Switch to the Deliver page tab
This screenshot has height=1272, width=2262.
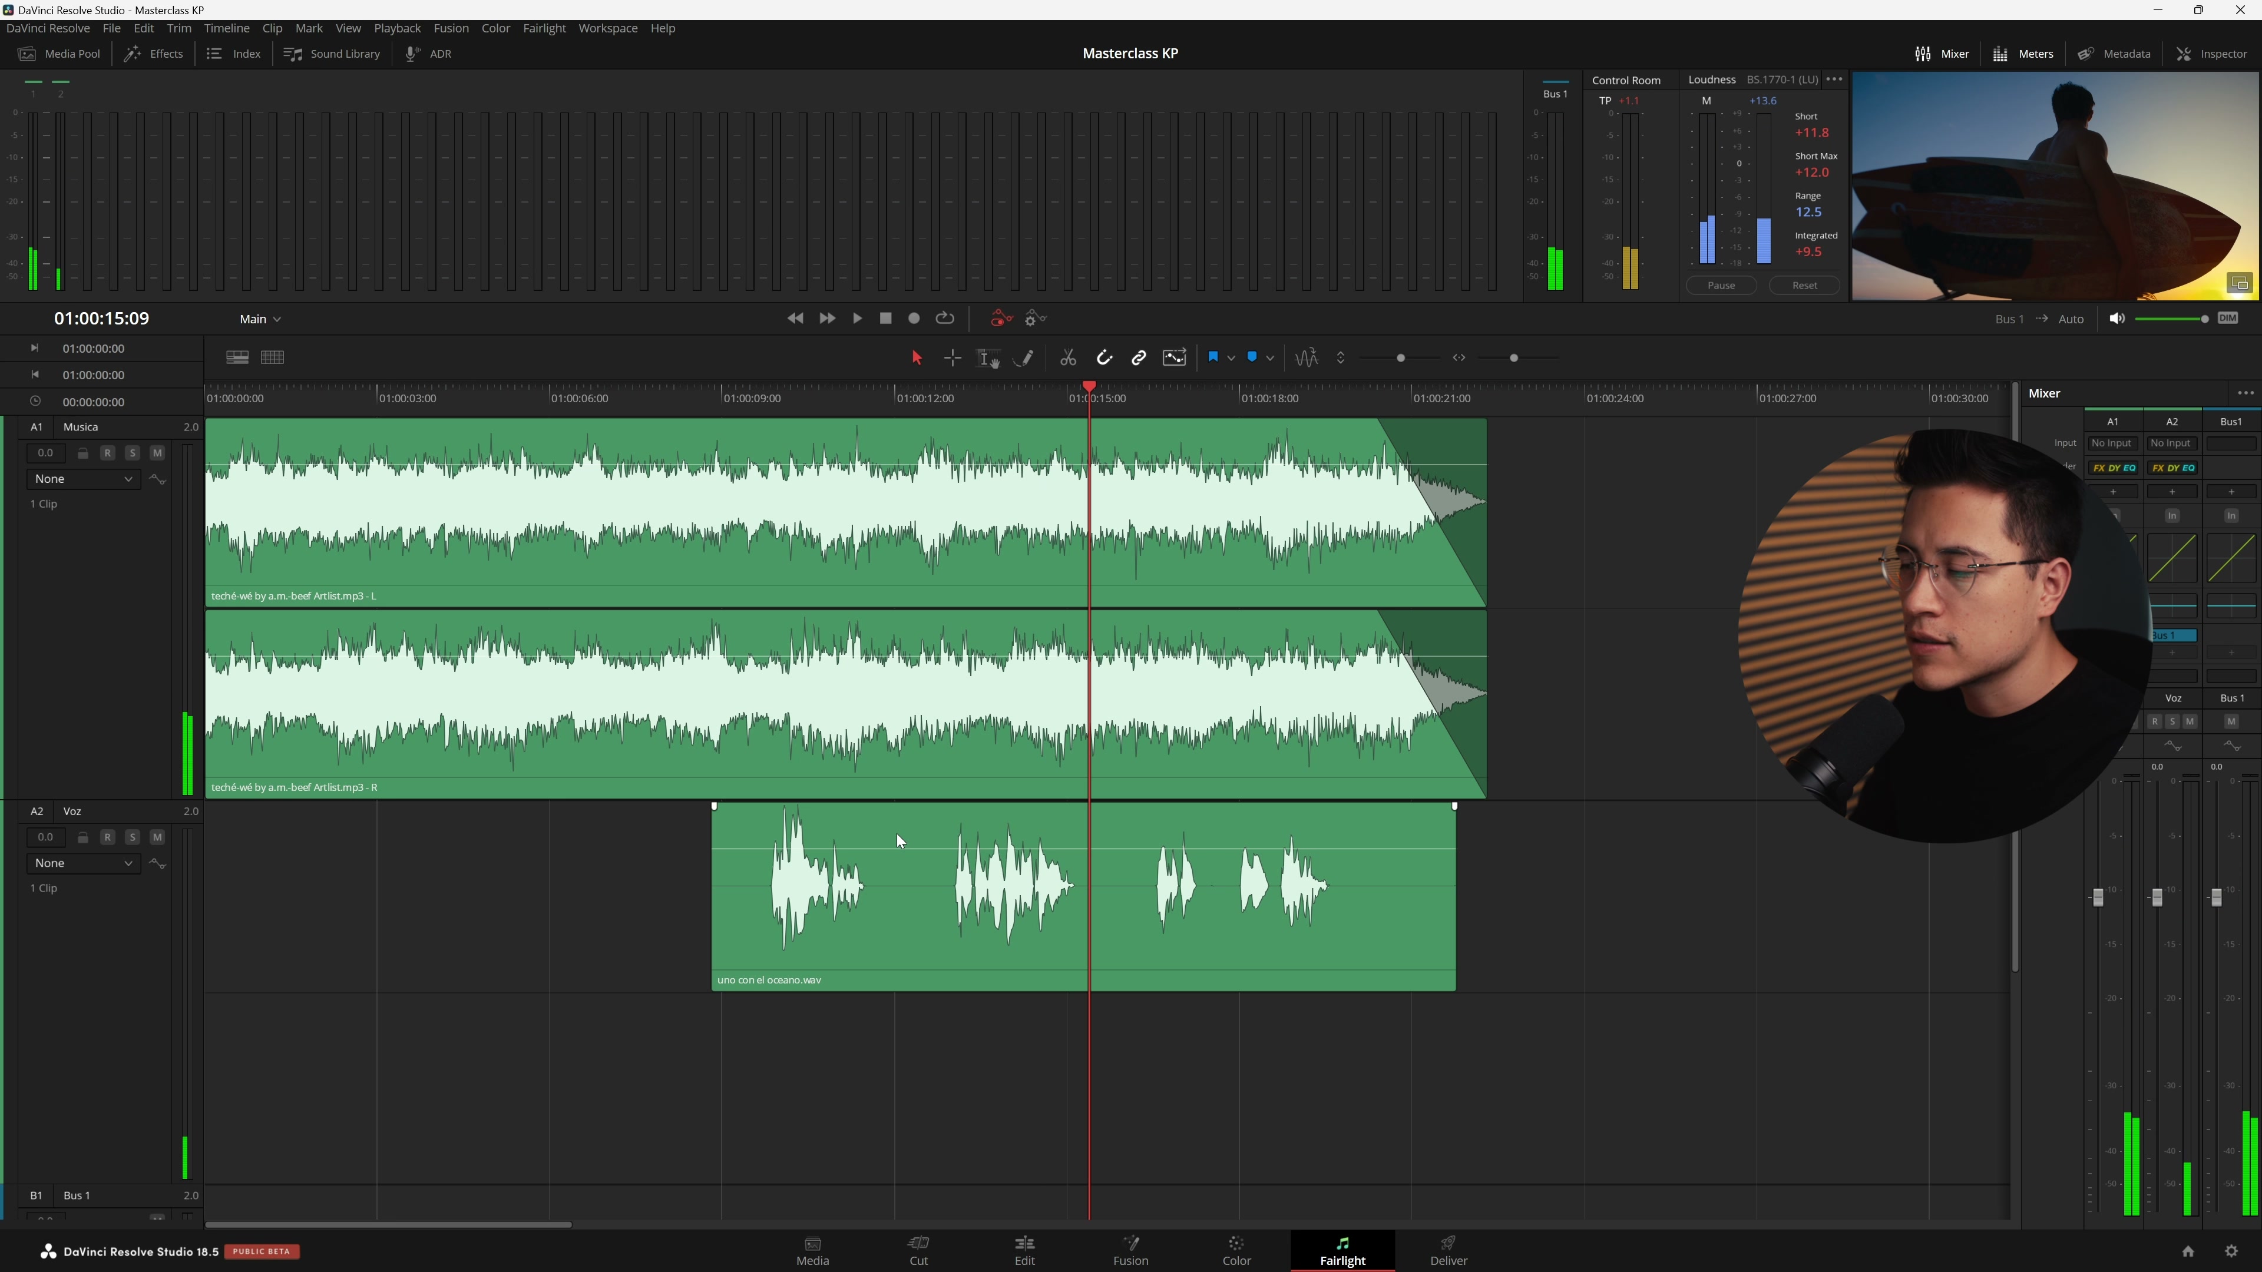[x=1449, y=1250]
